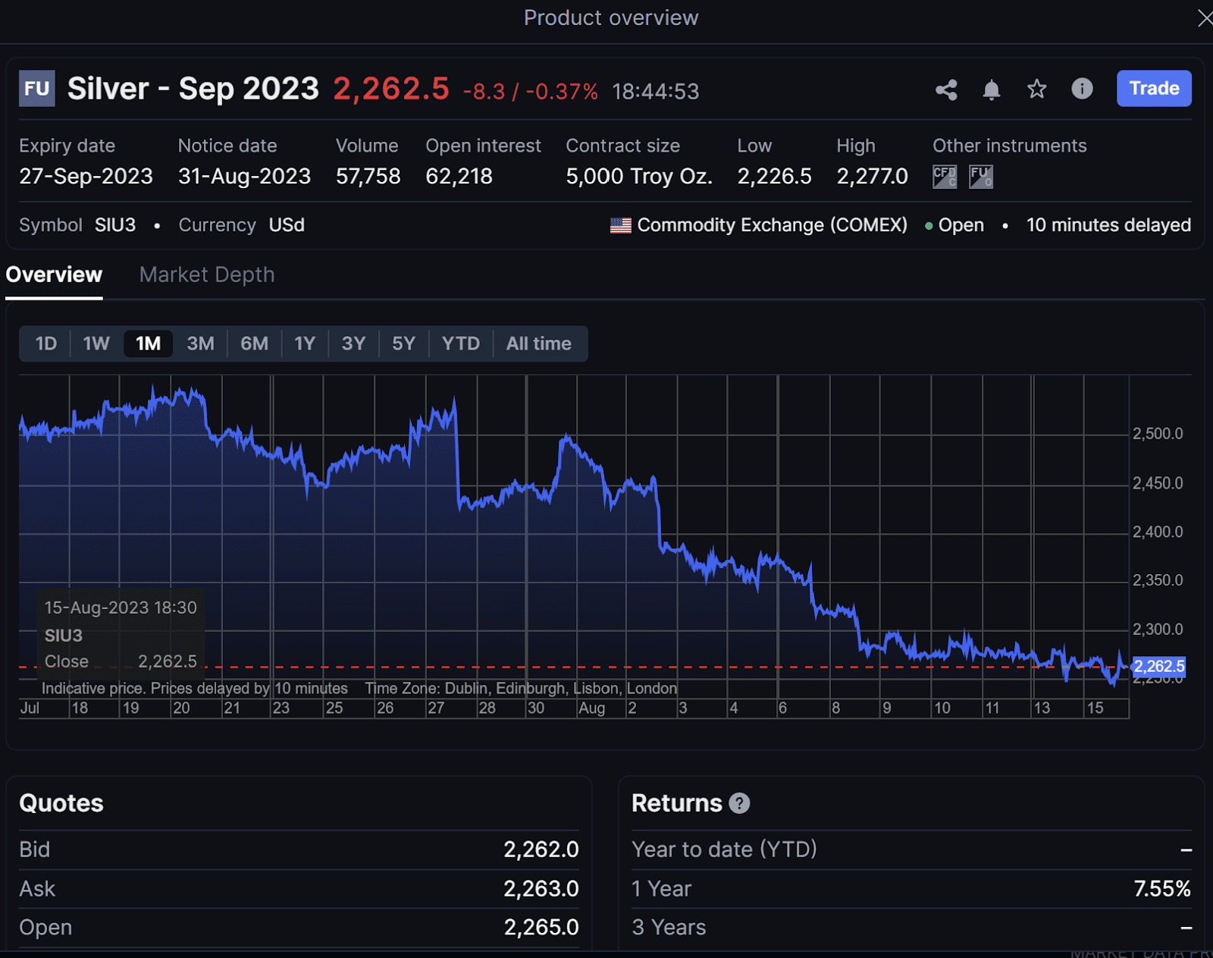This screenshot has height=958, width=1213.
Task: Click the 10 minutes delayed notice
Action: (1108, 225)
